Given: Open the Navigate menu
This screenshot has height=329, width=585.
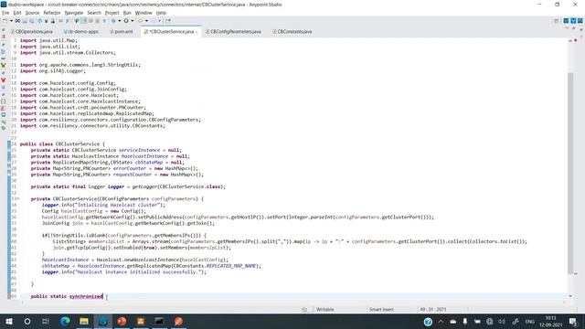Looking at the screenshot, I should click(x=74, y=13).
